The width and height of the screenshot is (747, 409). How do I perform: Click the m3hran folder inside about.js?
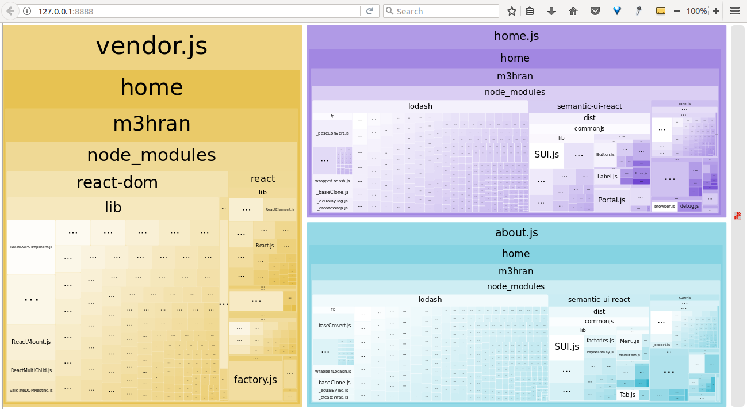[516, 271]
